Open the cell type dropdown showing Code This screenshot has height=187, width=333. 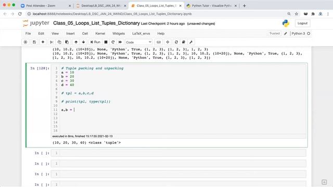click(x=138, y=42)
